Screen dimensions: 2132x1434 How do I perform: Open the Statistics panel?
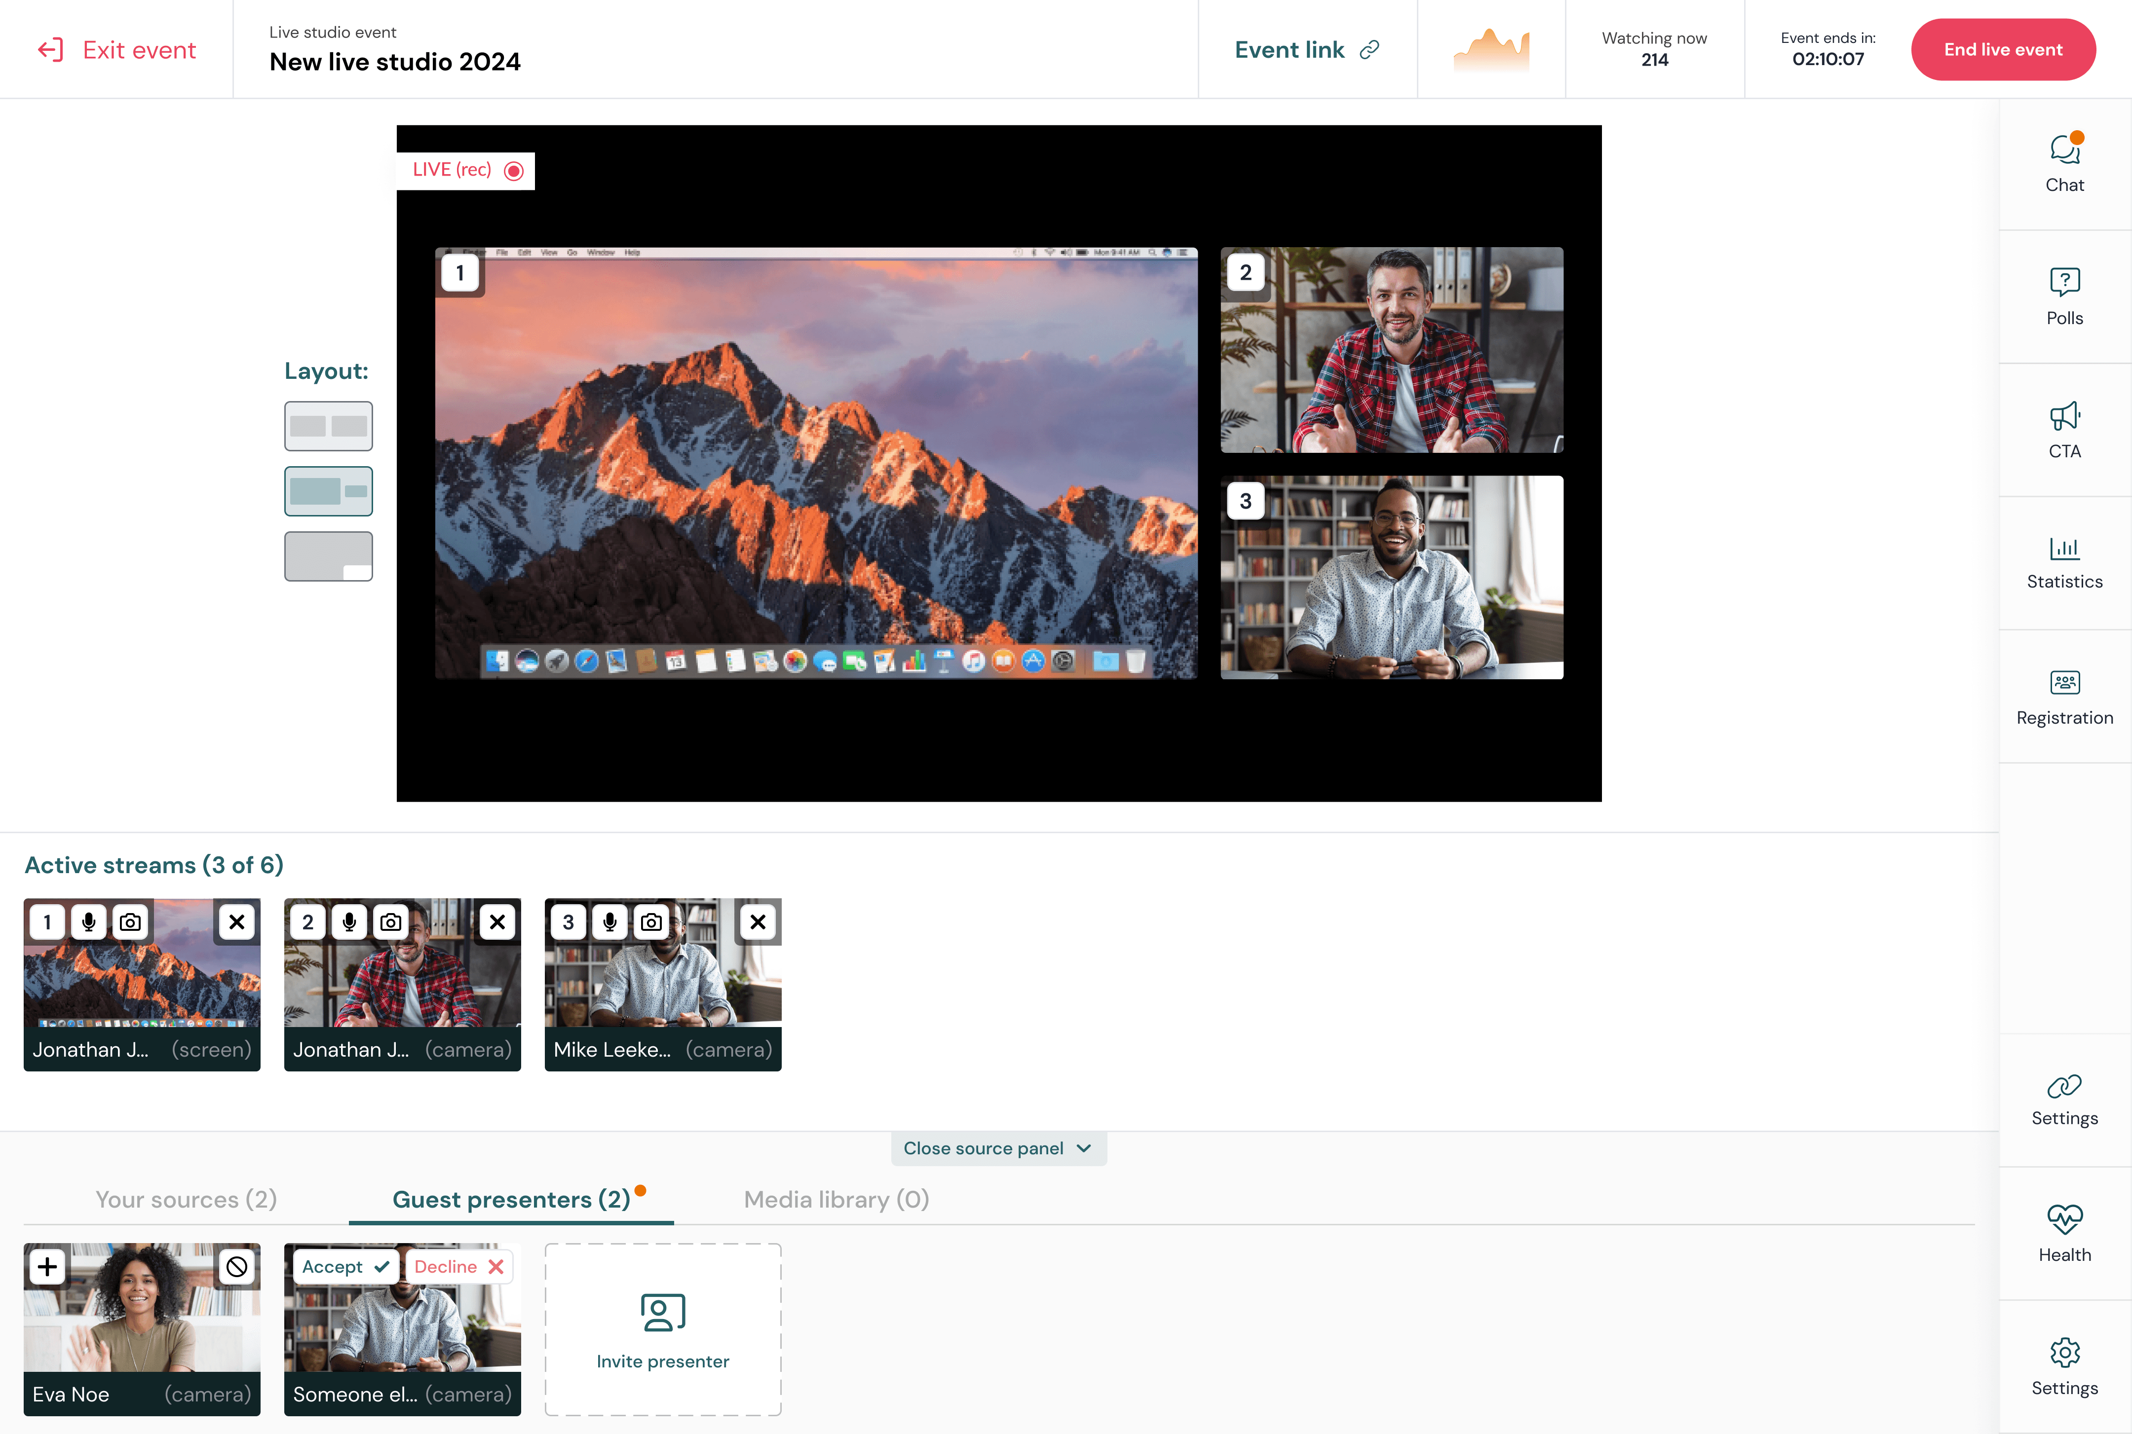(x=2064, y=563)
